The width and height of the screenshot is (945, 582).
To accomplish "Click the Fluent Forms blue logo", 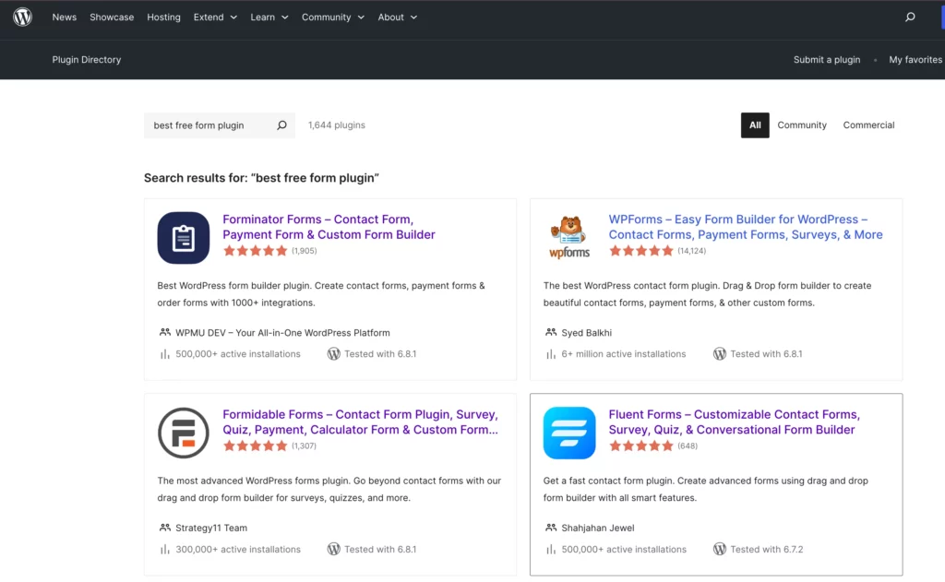I will pos(568,433).
